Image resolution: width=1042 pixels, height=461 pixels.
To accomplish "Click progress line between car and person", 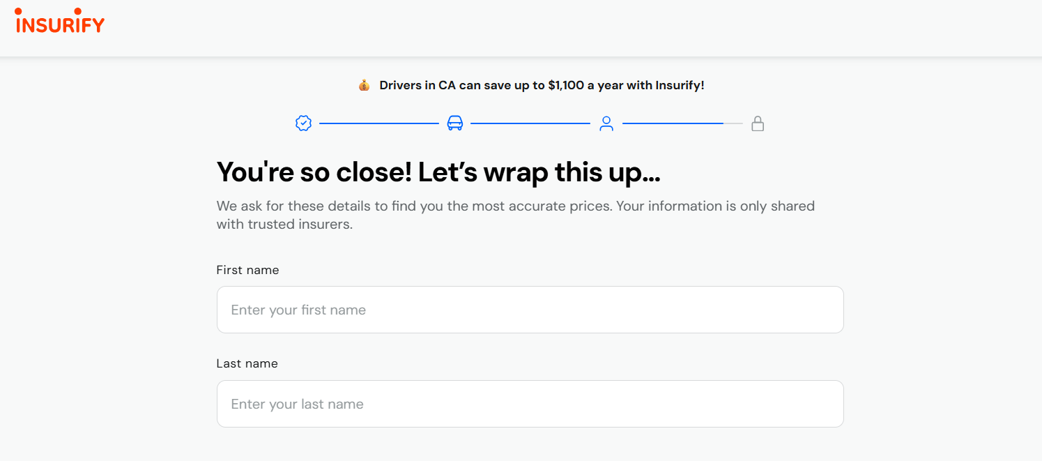I will tap(530, 123).
